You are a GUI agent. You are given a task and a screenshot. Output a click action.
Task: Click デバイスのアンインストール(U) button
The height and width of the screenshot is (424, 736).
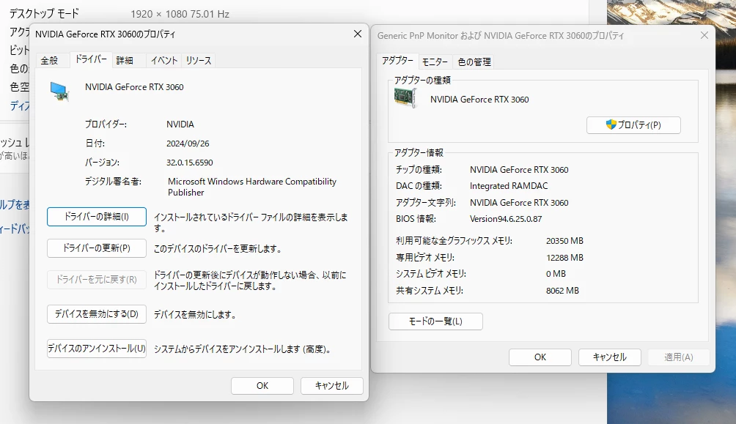[97, 349]
